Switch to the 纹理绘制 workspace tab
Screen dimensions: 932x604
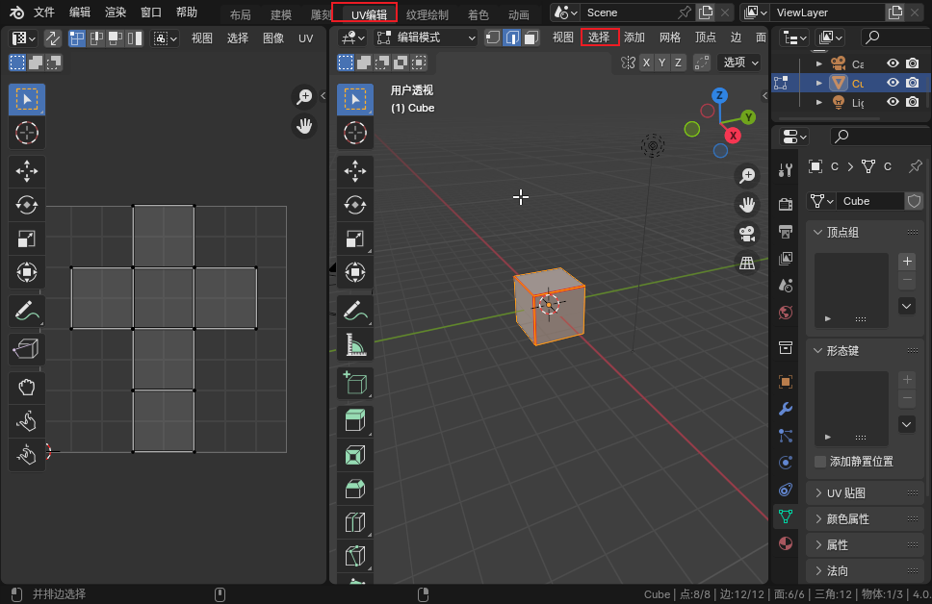point(427,14)
